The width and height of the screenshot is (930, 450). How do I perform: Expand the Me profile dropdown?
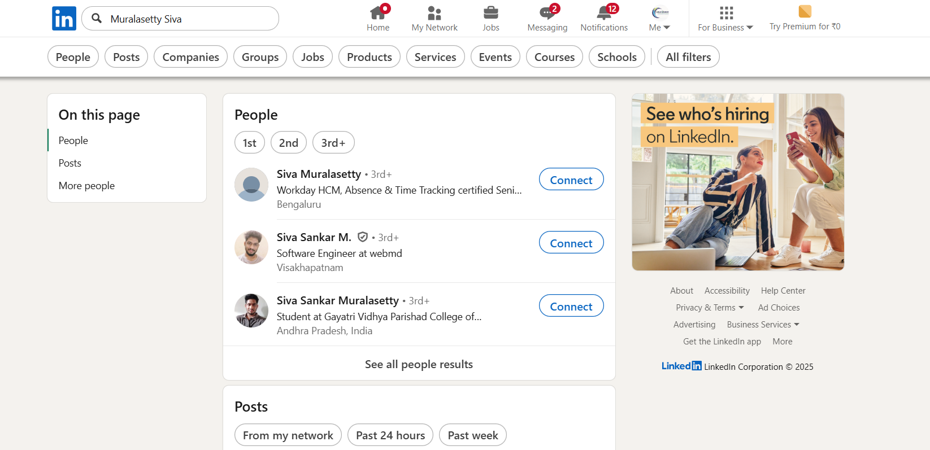coord(659,19)
